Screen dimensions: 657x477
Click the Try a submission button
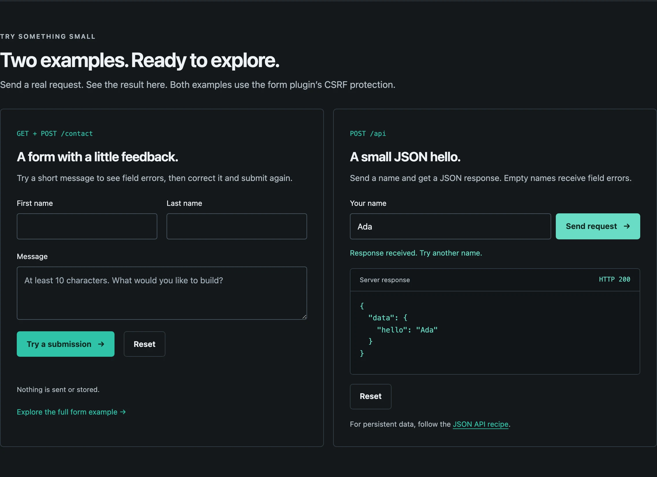[65, 344]
